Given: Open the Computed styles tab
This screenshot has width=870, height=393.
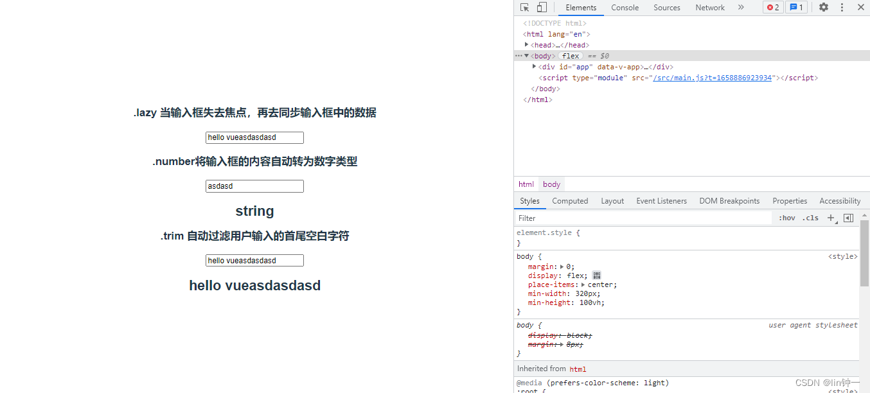Looking at the screenshot, I should tap(570, 201).
